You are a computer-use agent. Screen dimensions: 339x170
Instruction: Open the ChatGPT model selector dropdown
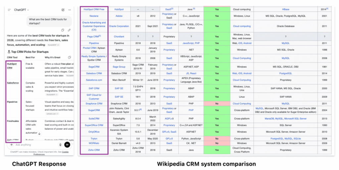22,10
